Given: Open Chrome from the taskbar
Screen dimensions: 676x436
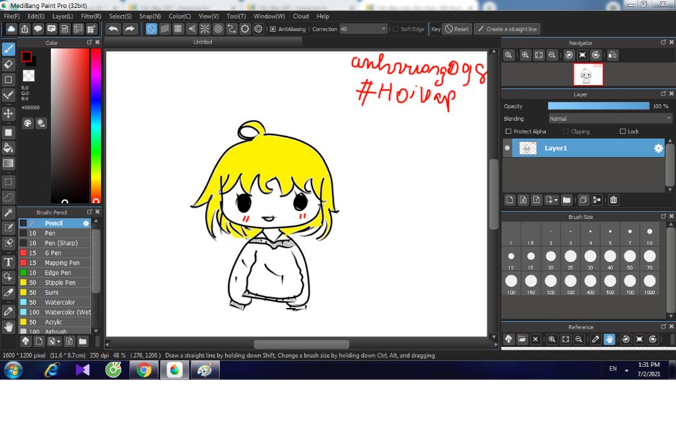Looking at the screenshot, I should tap(144, 370).
